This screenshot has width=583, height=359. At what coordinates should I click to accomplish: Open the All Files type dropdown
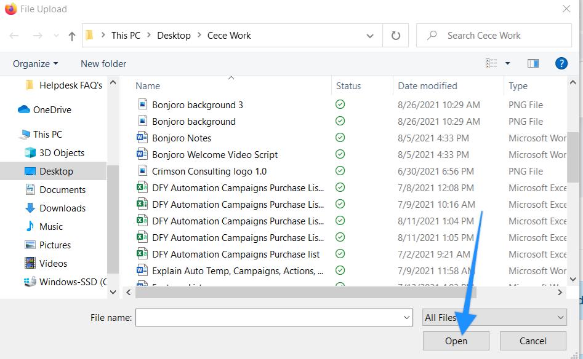pos(494,318)
